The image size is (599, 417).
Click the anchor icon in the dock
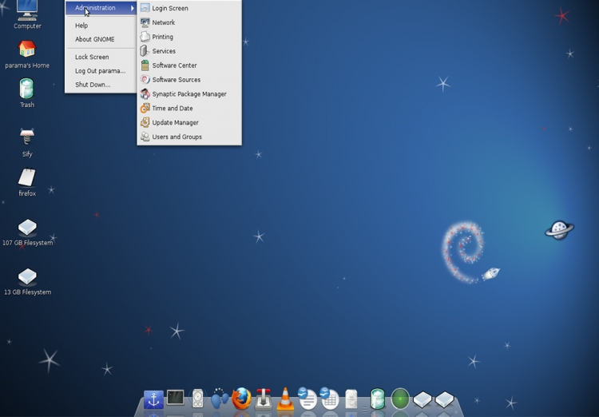click(153, 399)
